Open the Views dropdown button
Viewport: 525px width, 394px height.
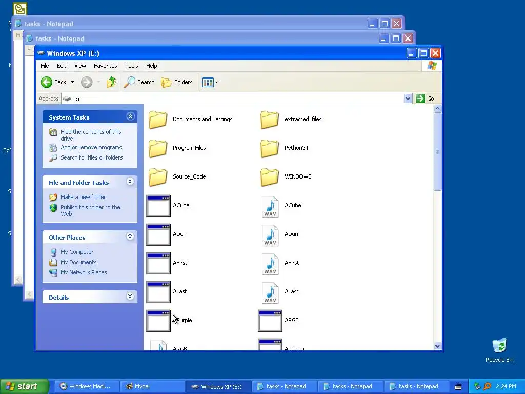point(210,82)
